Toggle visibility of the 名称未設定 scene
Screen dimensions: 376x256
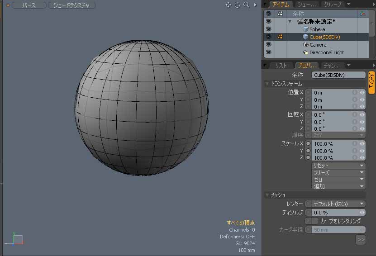pyautogui.click(x=269, y=21)
